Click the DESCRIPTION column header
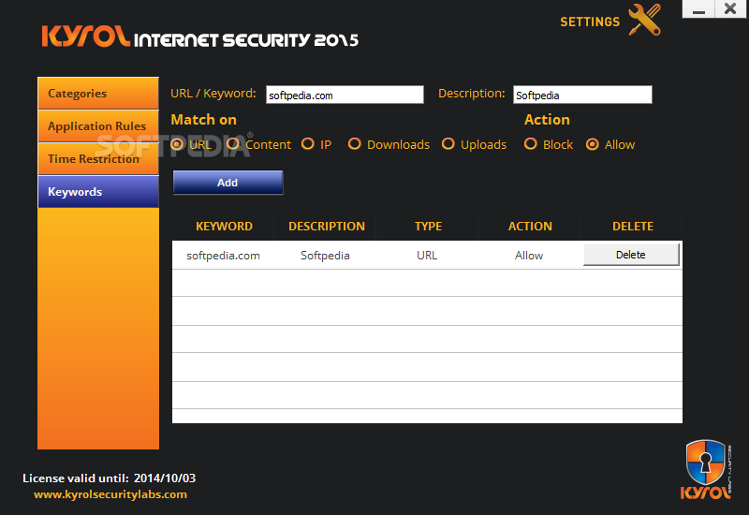The image size is (749, 515). point(327,227)
